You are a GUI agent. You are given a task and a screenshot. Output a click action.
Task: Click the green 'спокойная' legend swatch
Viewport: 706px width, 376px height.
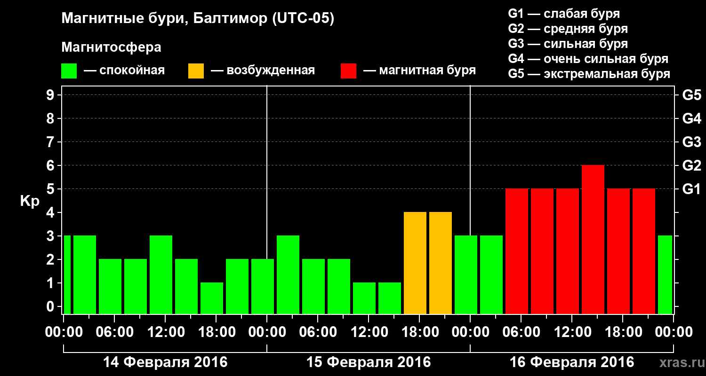(x=69, y=71)
